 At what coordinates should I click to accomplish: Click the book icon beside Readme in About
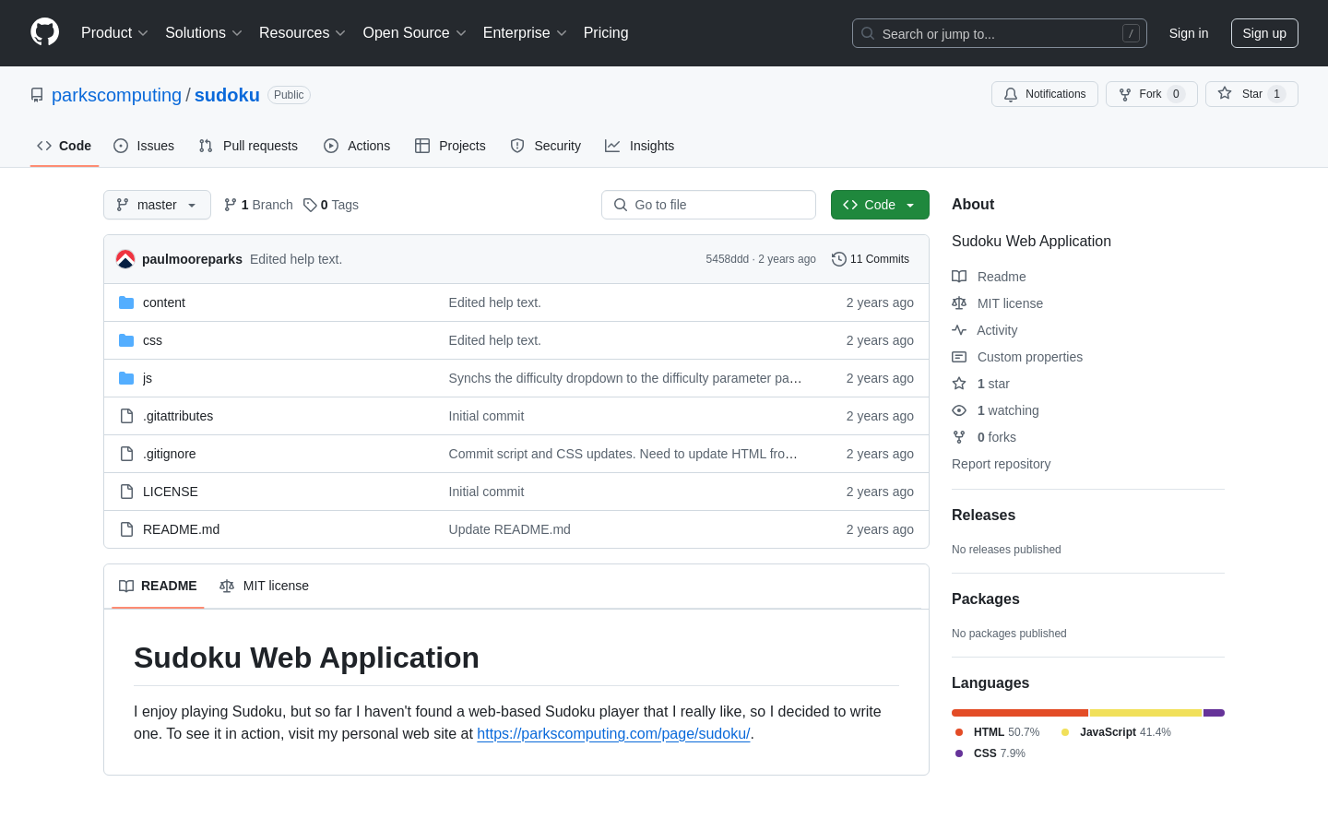tap(959, 277)
